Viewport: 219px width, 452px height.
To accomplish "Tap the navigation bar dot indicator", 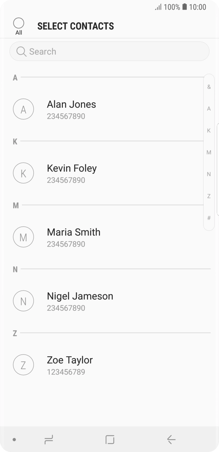I will (14, 440).
